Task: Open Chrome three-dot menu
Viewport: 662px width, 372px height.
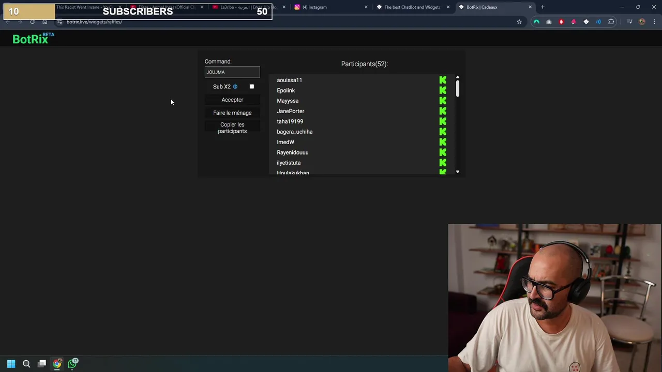Action: click(655, 22)
